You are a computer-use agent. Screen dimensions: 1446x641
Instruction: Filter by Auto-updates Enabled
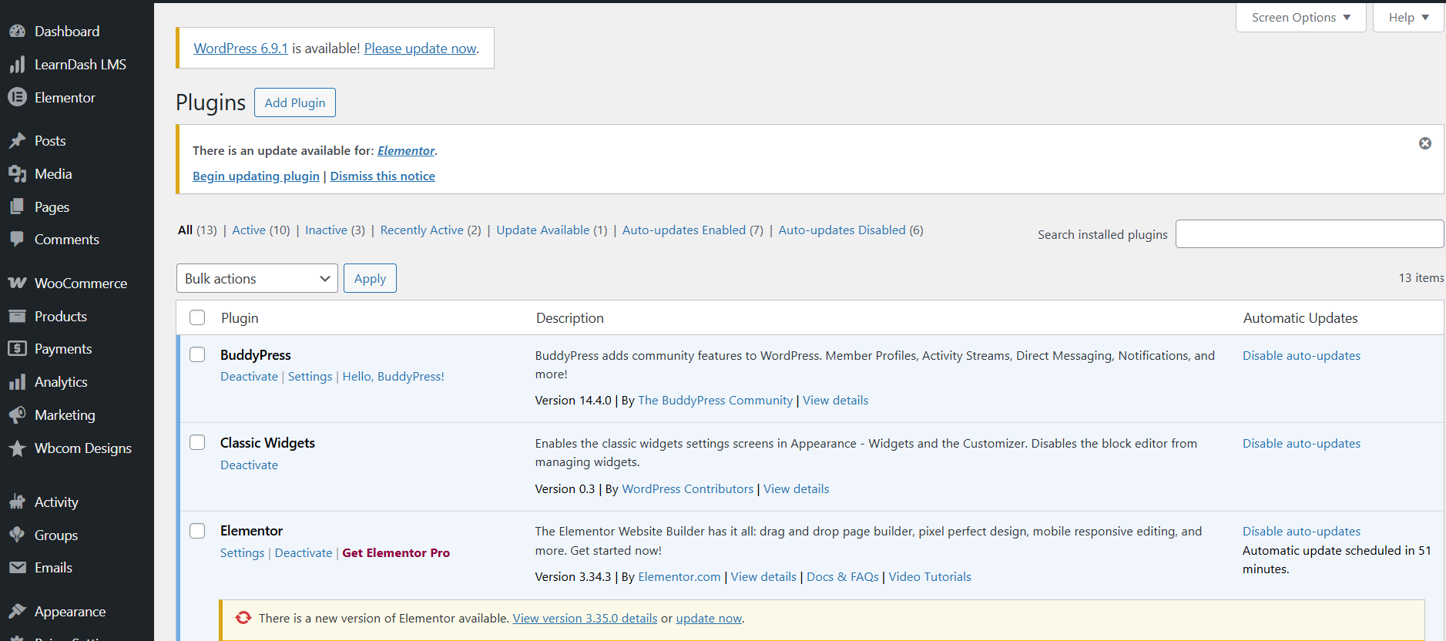point(693,230)
